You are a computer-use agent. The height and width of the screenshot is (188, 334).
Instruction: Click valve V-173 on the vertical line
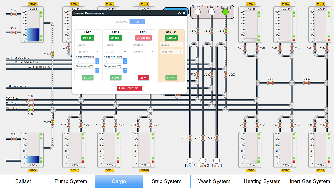coord(53,54)
